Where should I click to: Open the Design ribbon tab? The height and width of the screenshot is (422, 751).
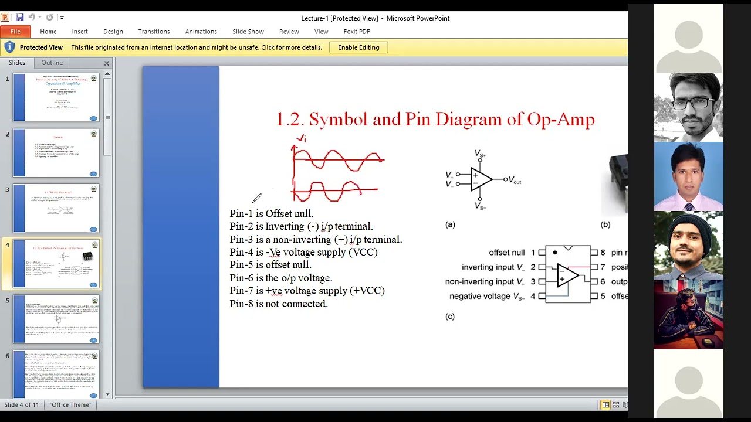[113, 32]
